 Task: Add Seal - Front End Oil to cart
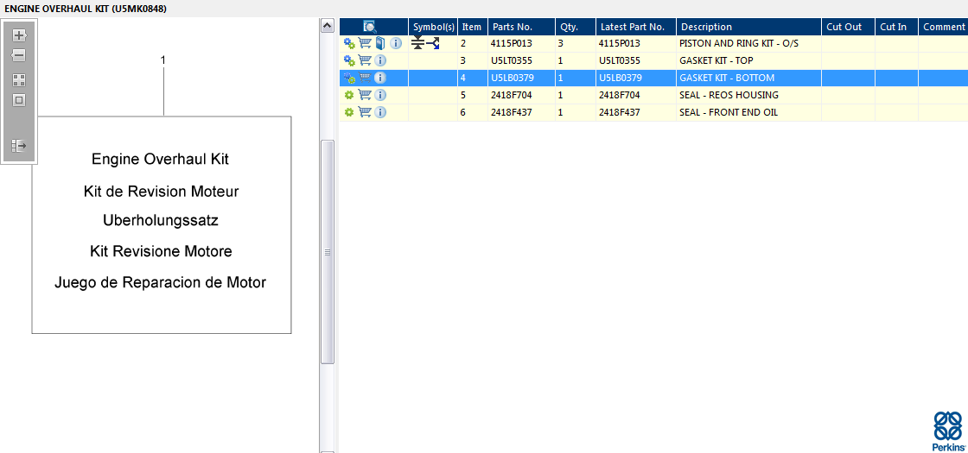pyautogui.click(x=365, y=112)
